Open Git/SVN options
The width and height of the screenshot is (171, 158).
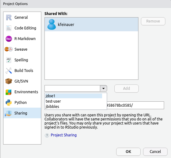click(22, 81)
